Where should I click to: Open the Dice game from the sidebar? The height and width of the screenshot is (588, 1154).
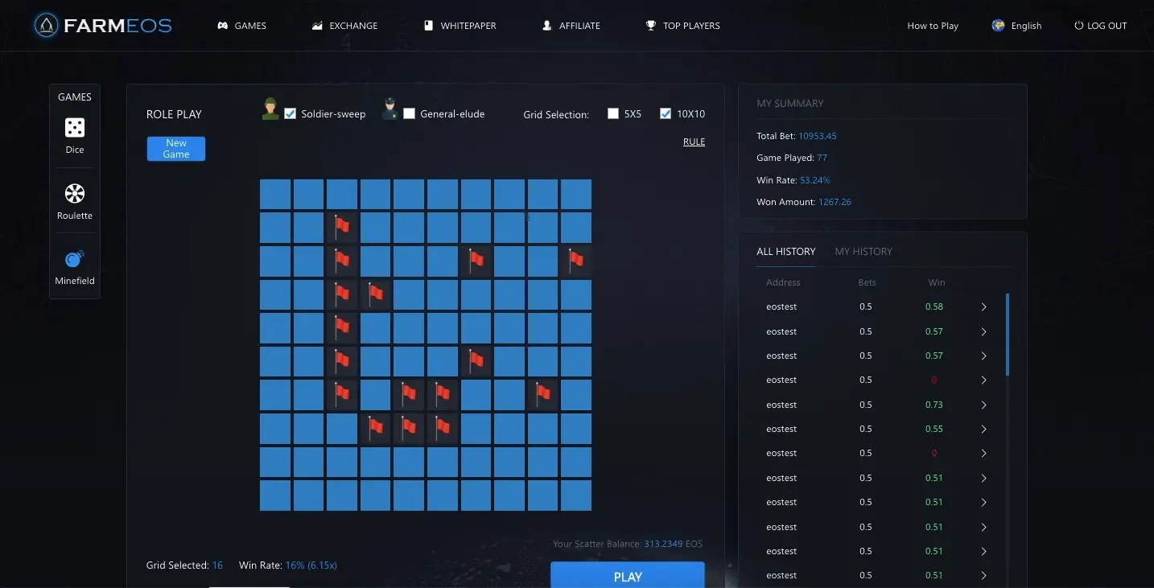(x=75, y=135)
